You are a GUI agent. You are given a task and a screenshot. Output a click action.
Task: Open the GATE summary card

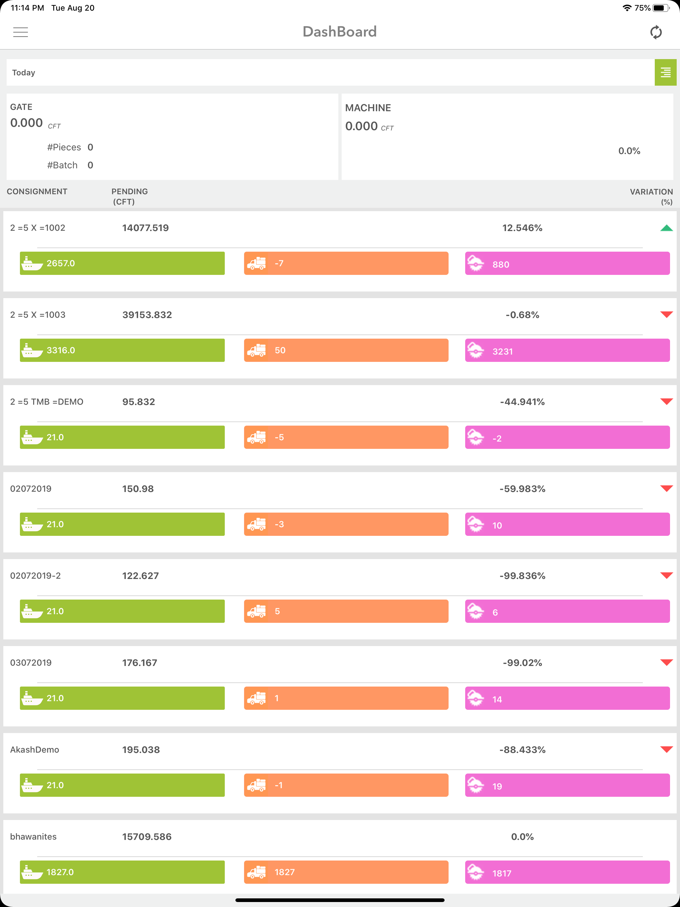pyautogui.click(x=172, y=136)
